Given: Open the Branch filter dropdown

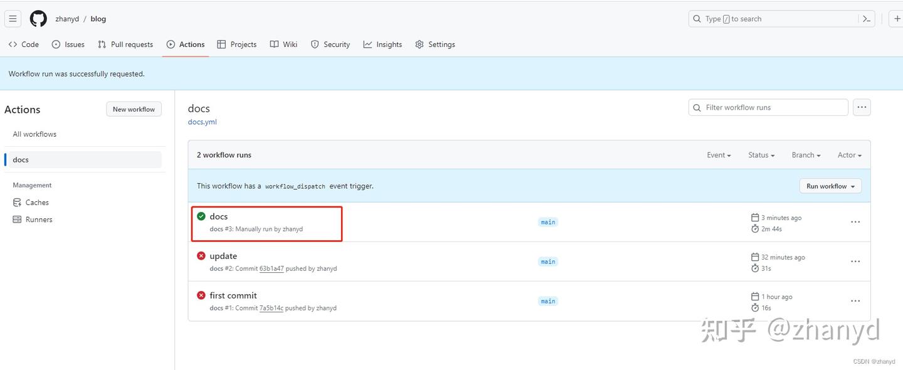Looking at the screenshot, I should (x=806, y=155).
